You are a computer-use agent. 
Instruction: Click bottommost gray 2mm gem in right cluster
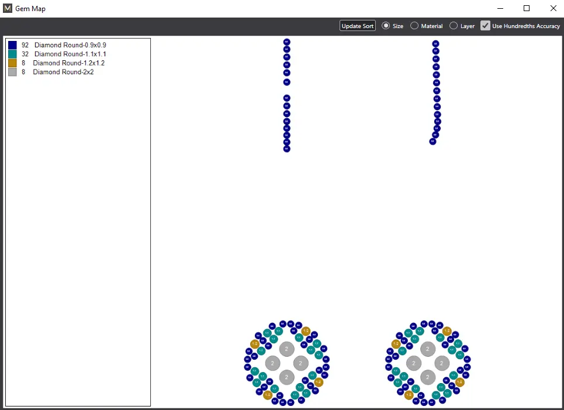[x=428, y=377]
